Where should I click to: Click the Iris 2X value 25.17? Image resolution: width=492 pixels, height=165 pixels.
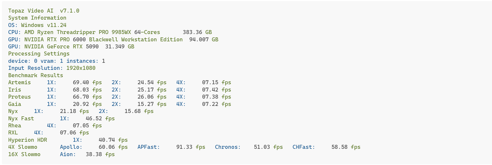point(145,90)
